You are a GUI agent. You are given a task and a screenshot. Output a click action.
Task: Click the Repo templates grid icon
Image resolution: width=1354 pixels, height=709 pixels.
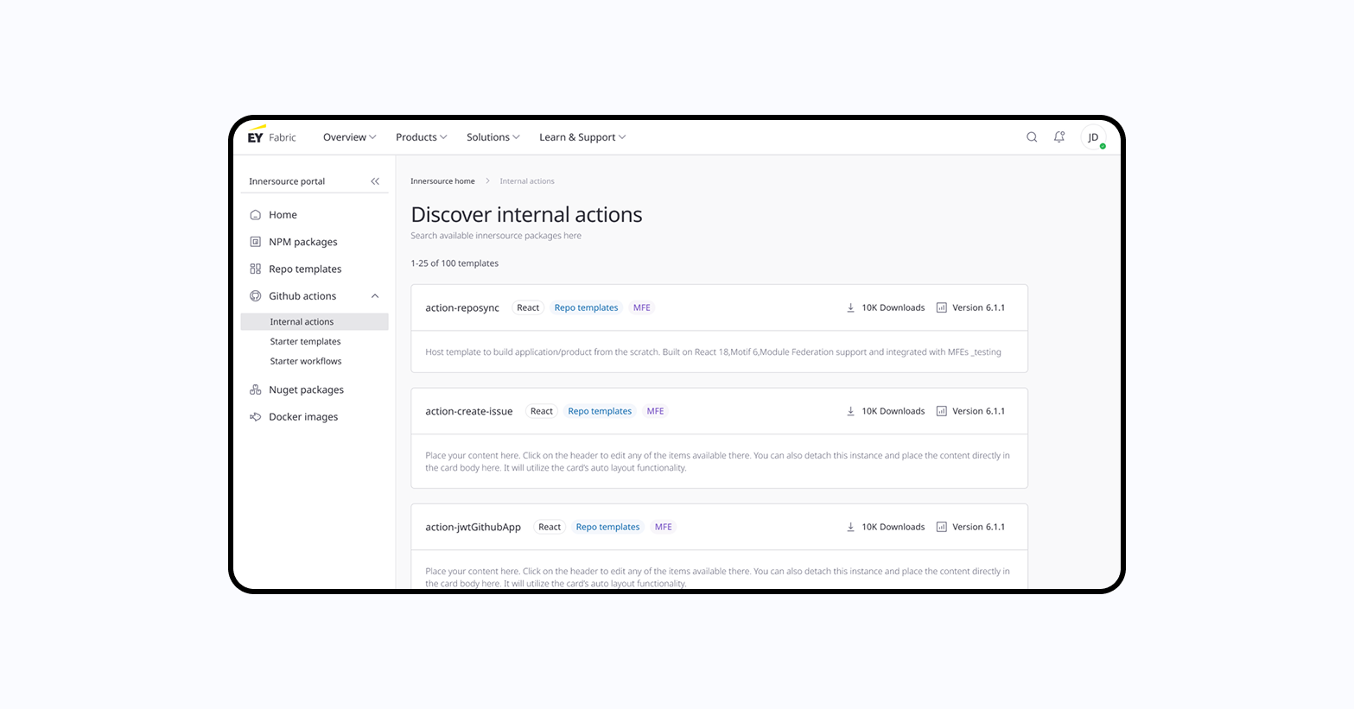pyautogui.click(x=256, y=269)
